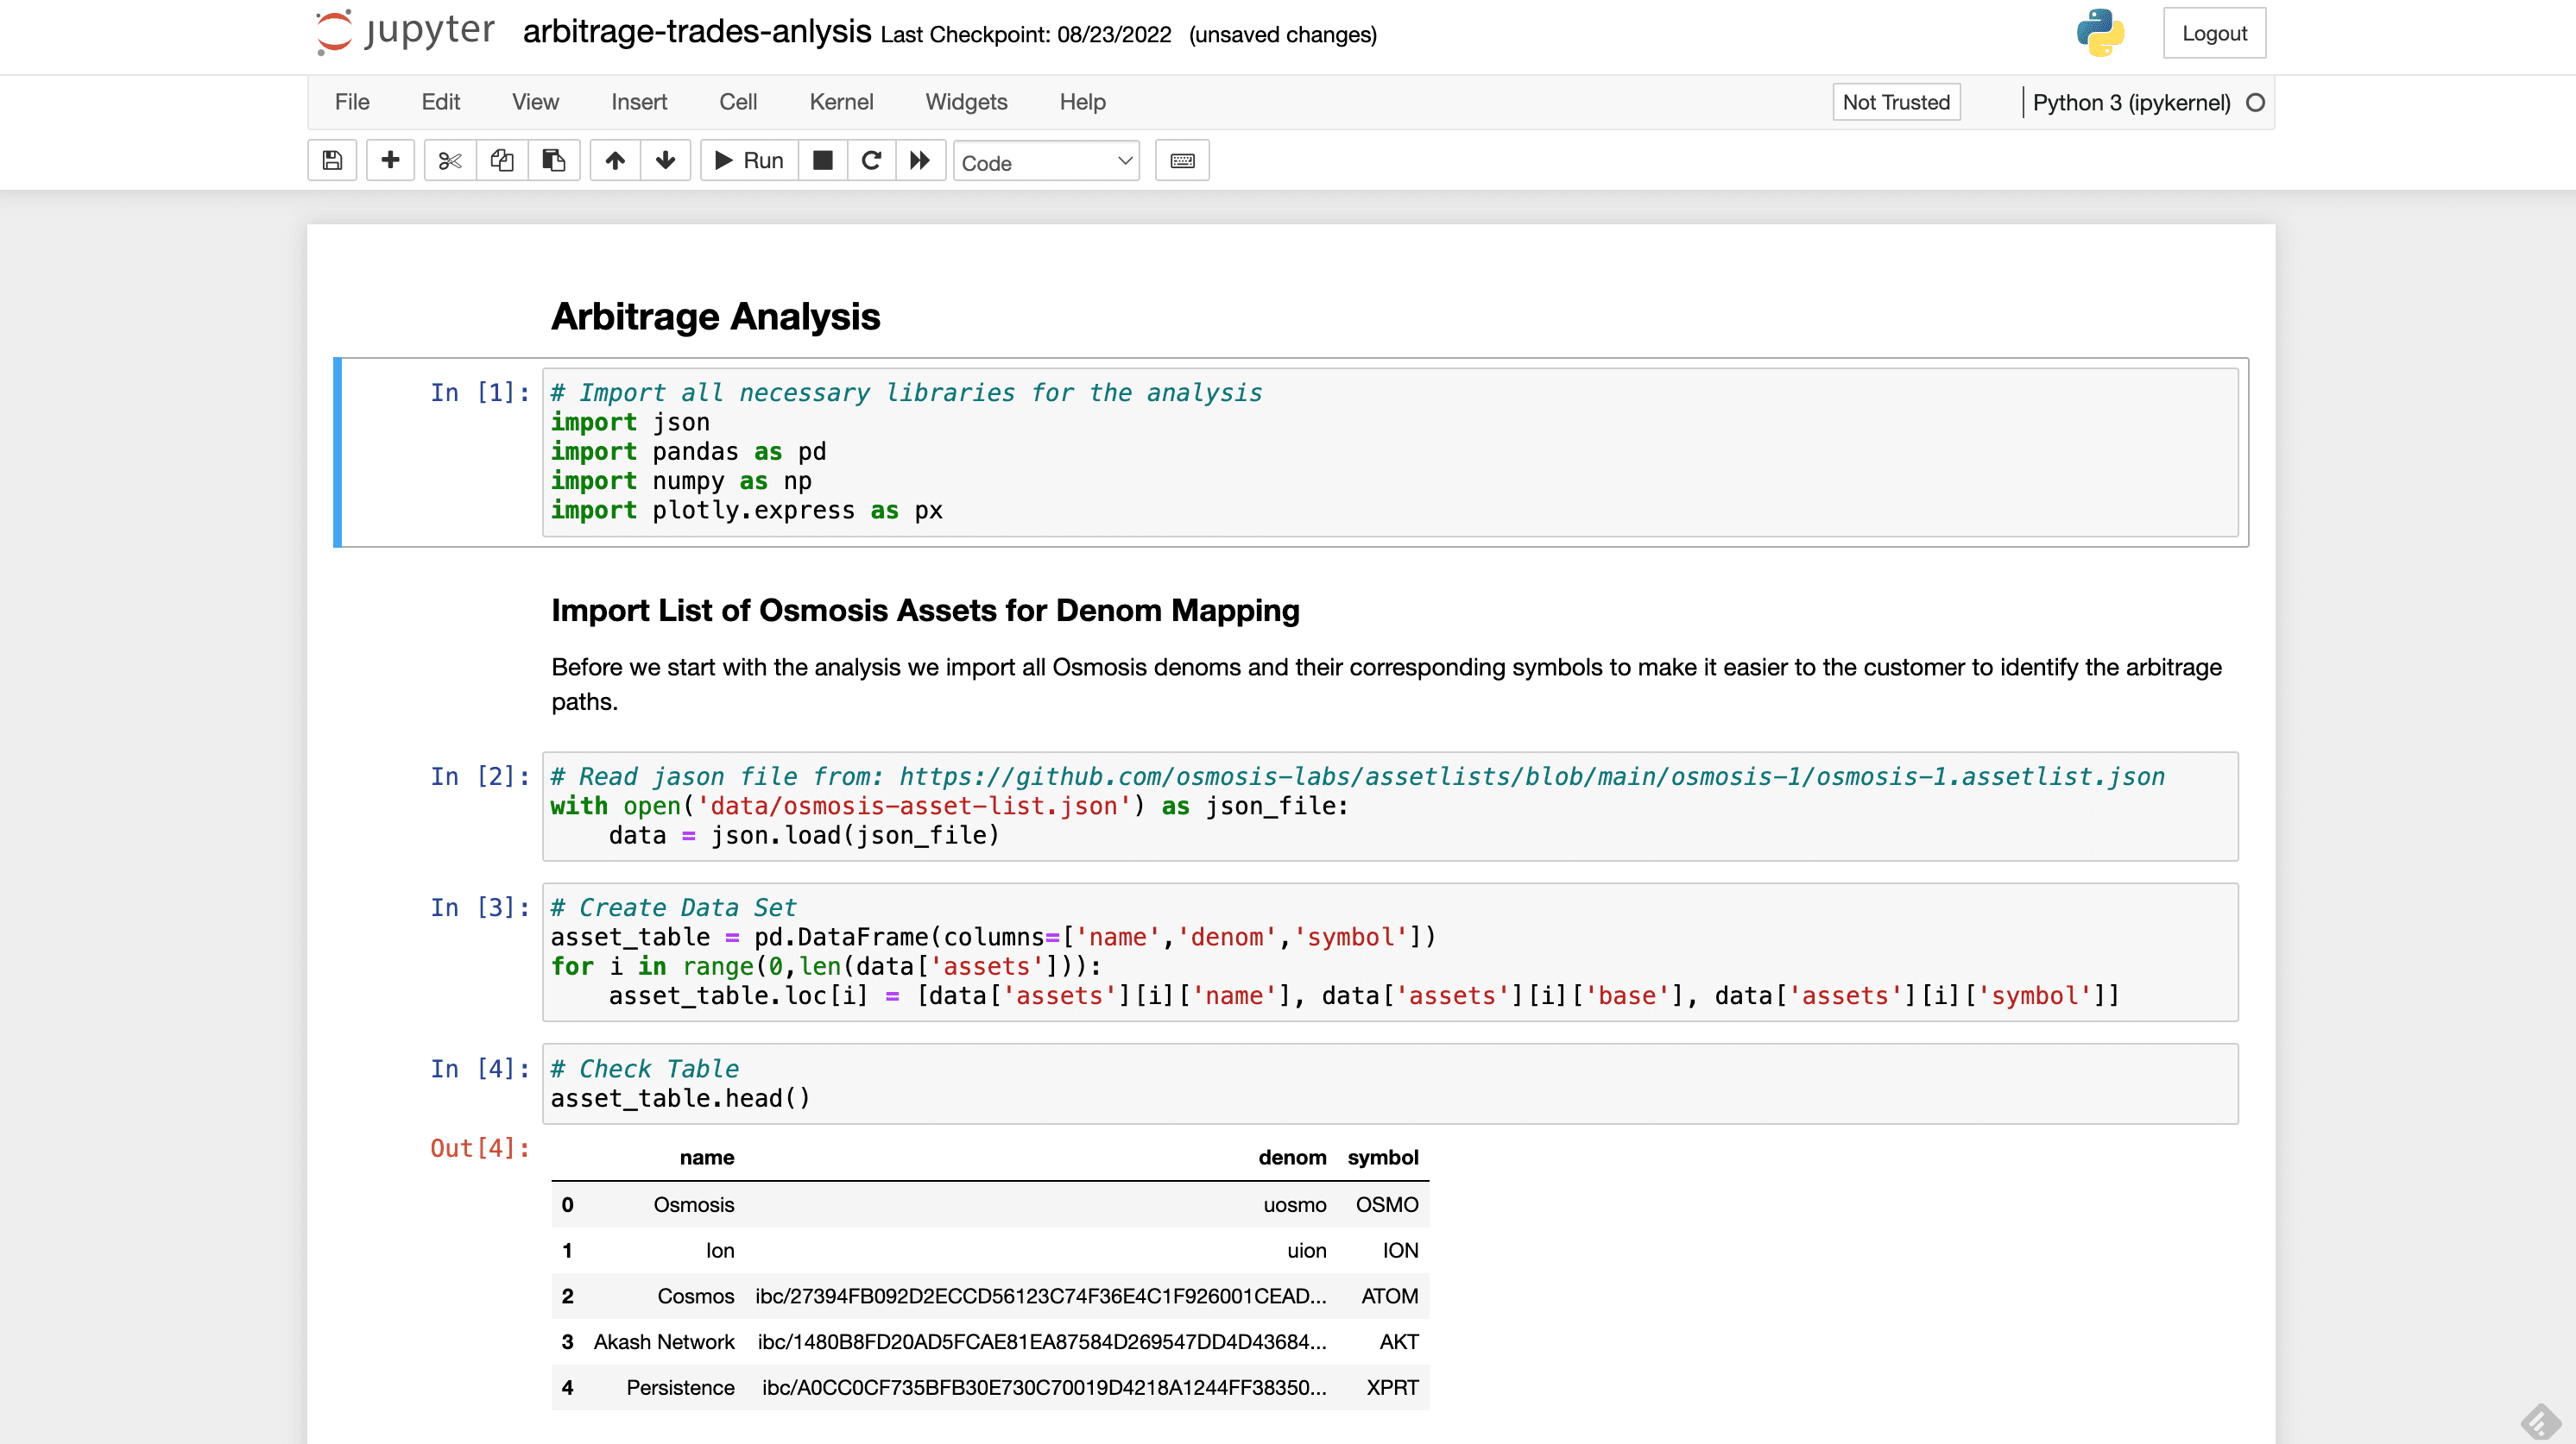Move the selected cell up
The height and width of the screenshot is (1444, 2576).
pos(615,160)
